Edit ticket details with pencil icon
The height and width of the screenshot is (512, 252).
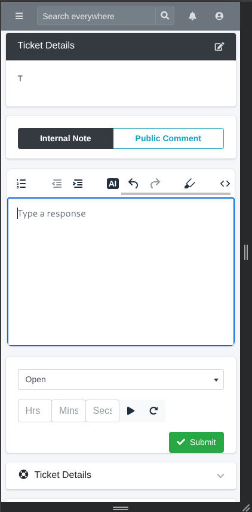tap(219, 47)
